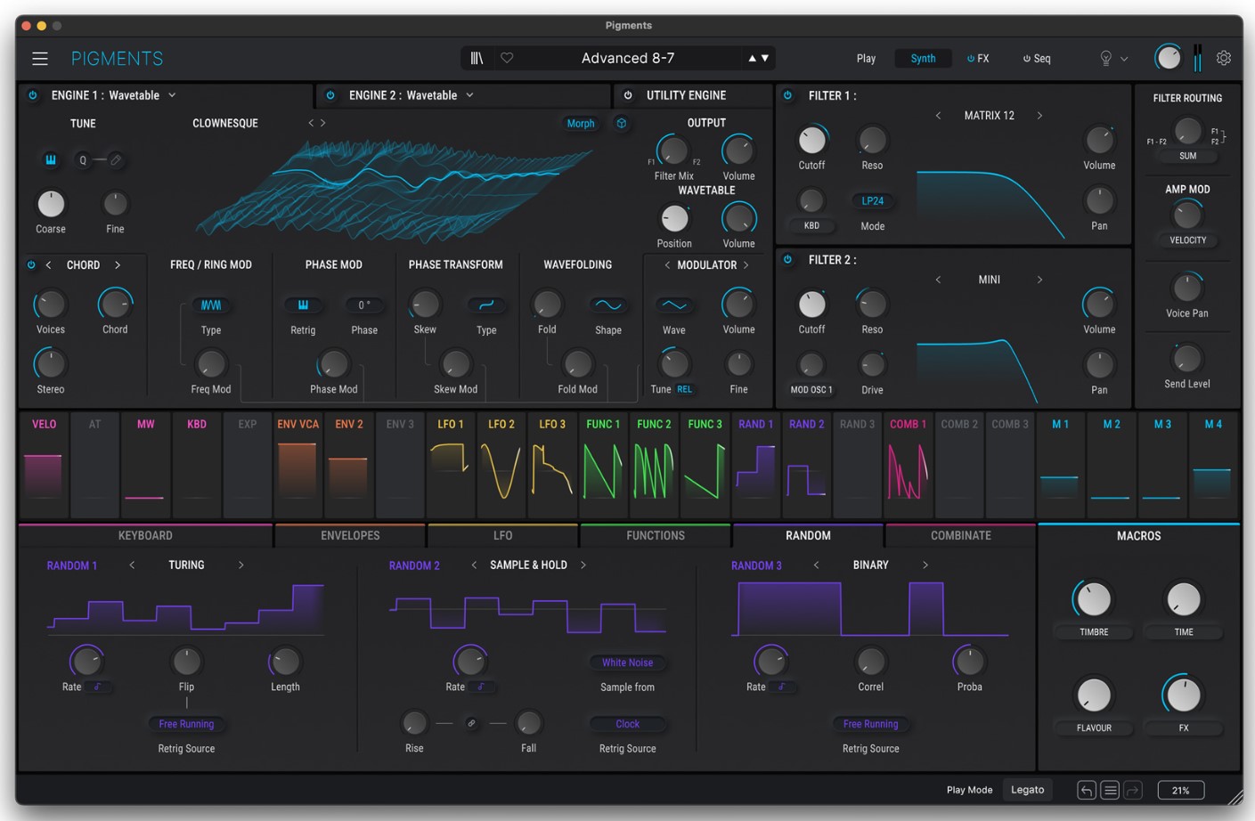Adjust the master volume knob in the header
The width and height of the screenshot is (1255, 821).
click(1168, 58)
